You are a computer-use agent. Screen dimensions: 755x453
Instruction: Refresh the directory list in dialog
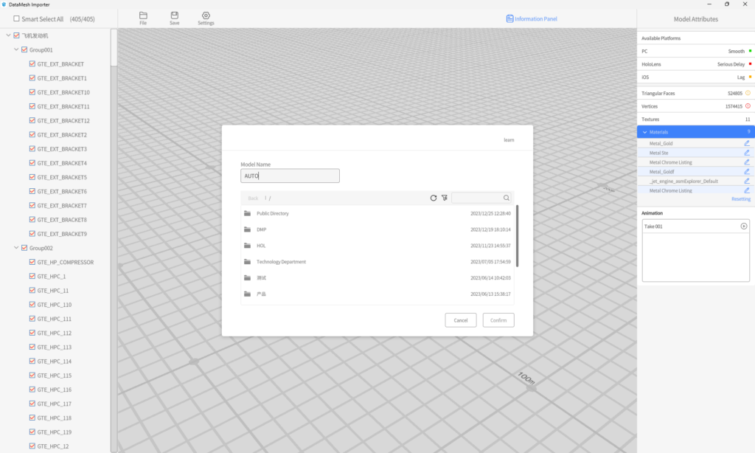point(434,198)
